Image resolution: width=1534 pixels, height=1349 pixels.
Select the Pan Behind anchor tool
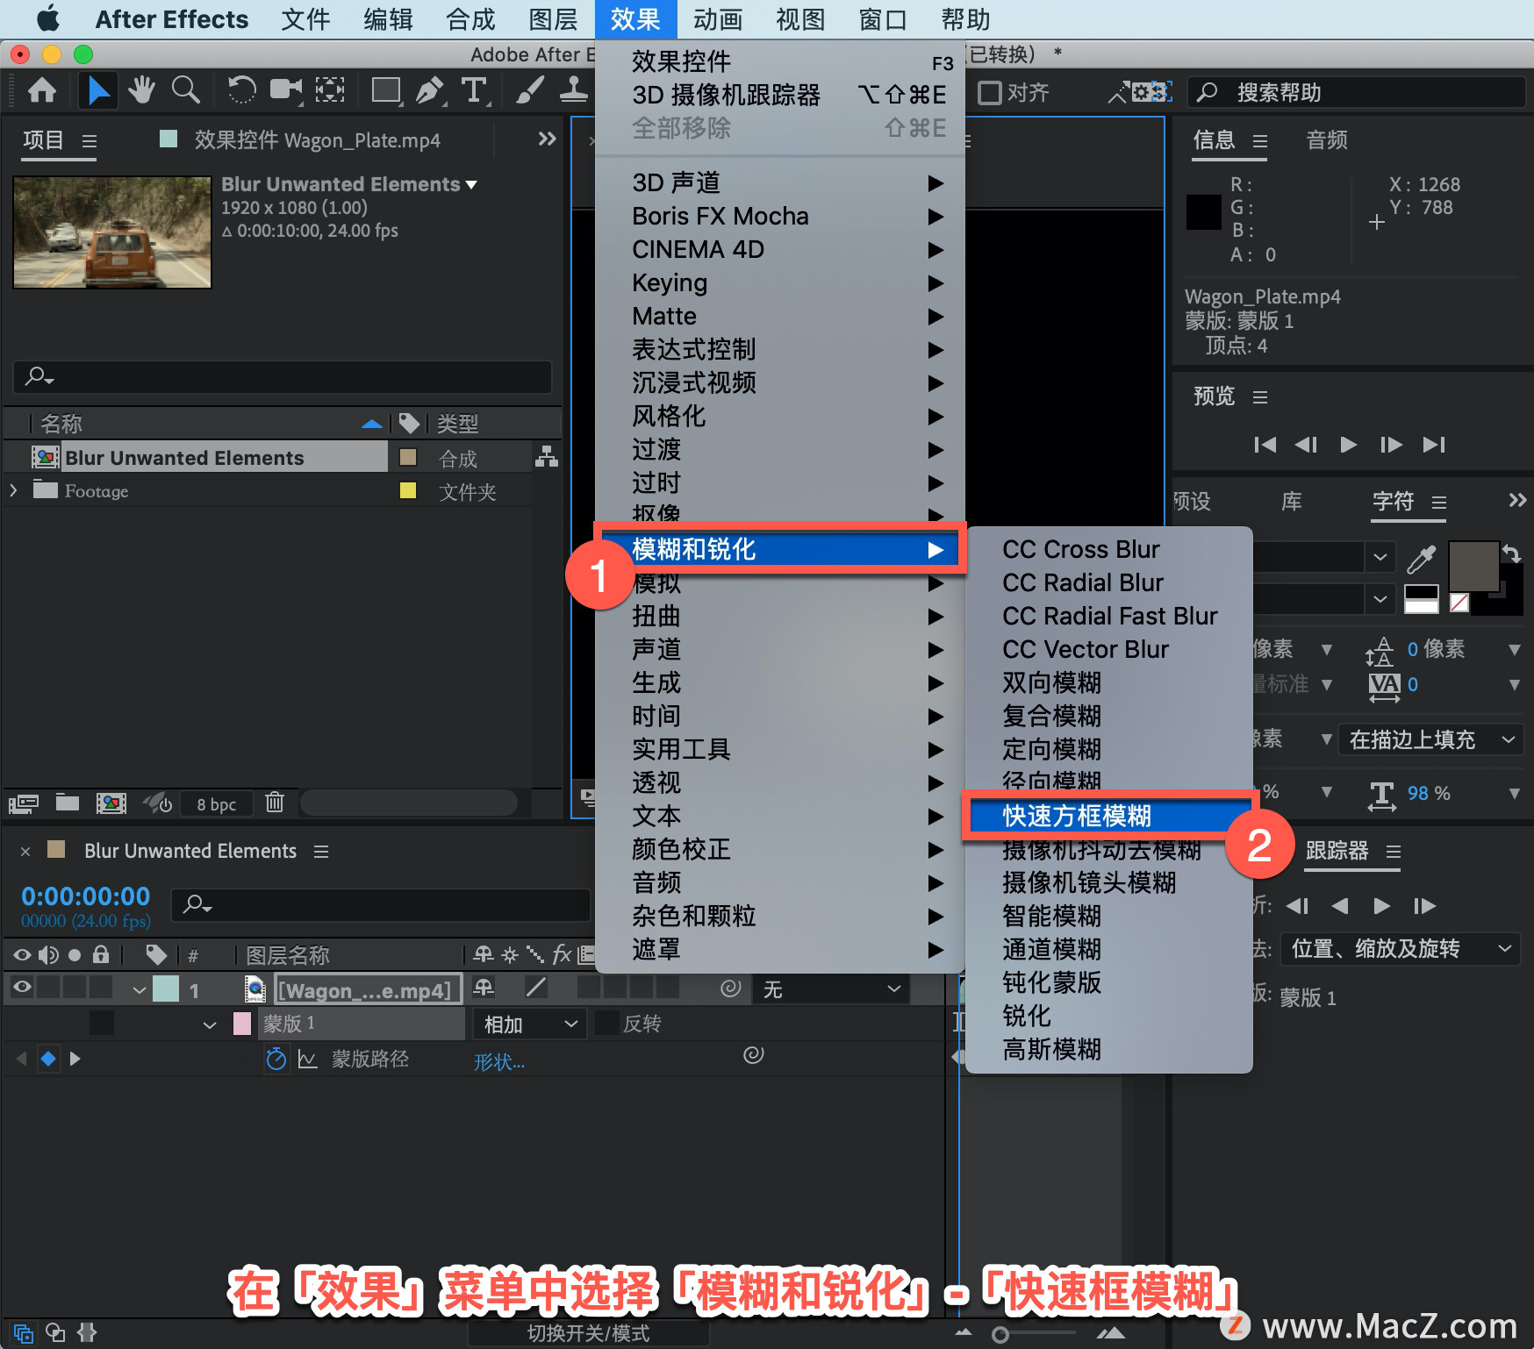tap(330, 90)
